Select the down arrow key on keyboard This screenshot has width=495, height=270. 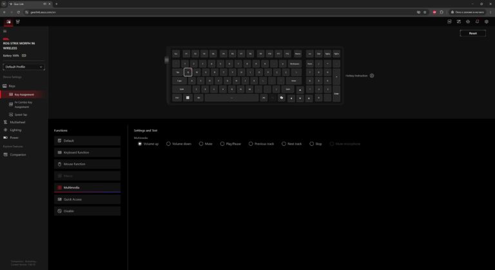(300, 98)
